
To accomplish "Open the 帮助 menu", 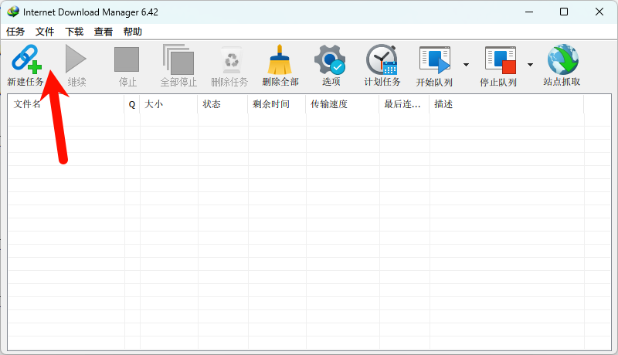I will click(x=132, y=32).
